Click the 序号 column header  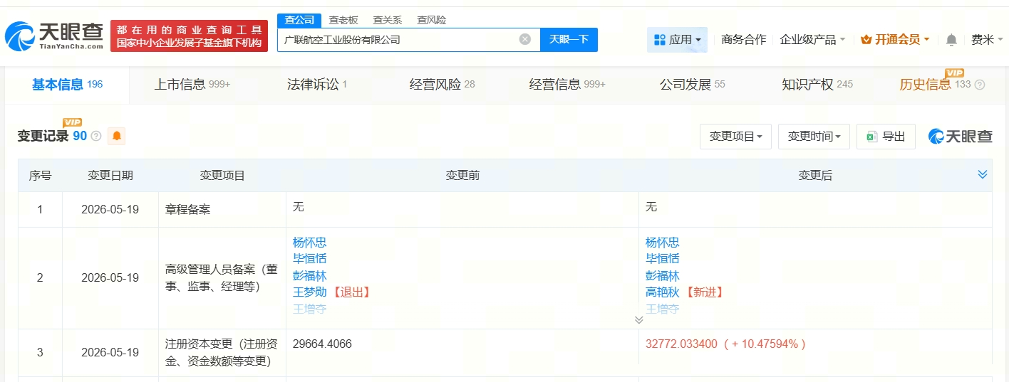click(40, 176)
